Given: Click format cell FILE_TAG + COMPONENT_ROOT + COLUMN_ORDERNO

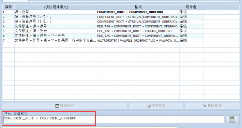Looking at the screenshot, I should pyautogui.click(x=138, y=31).
